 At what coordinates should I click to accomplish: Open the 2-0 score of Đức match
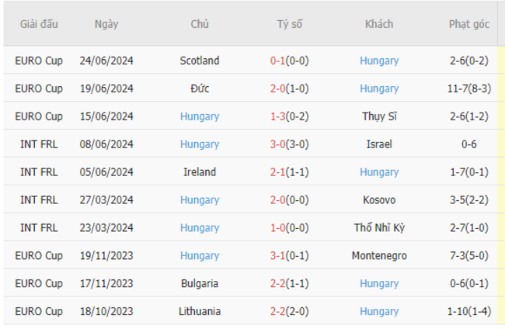277,88
